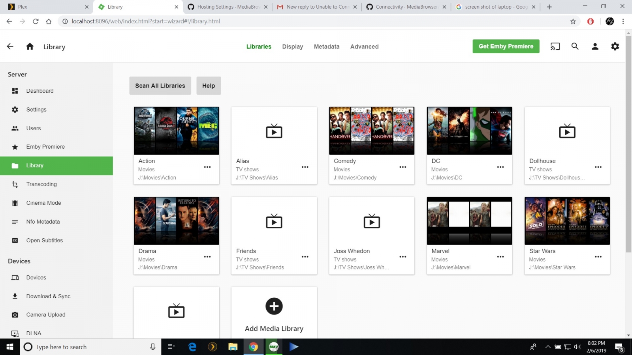Viewport: 632px width, 355px height.
Task: Go to home via house icon
Action: point(30,47)
